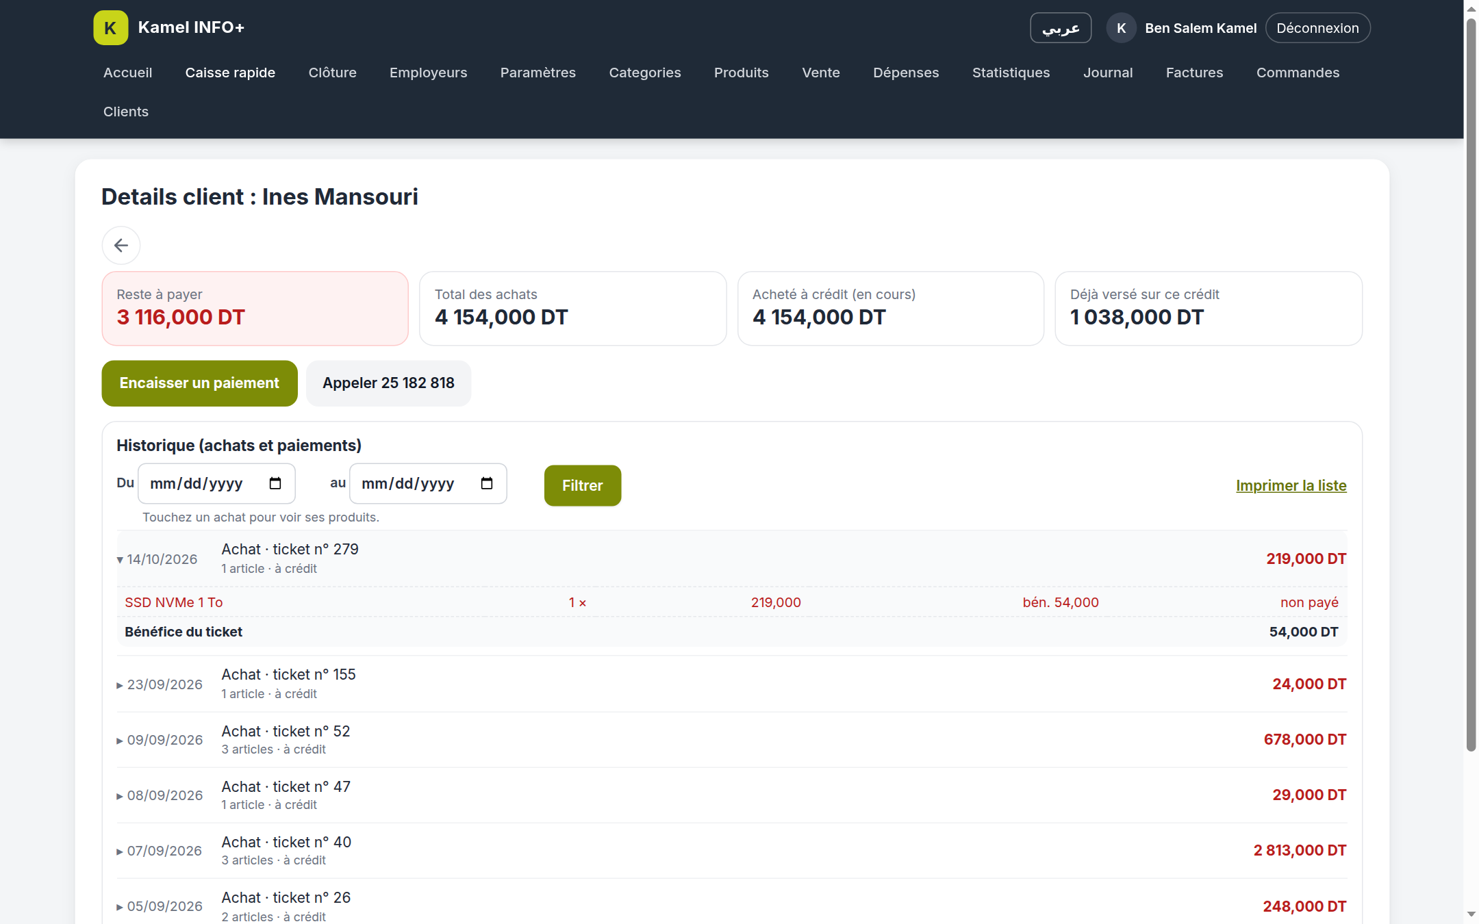Open the Journal page
Screen dimensions: 1479x924
coord(1107,73)
